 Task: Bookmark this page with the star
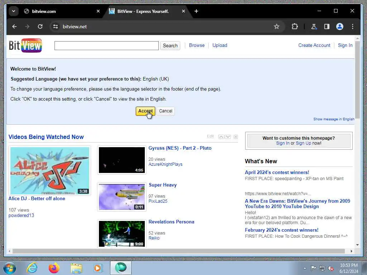pyautogui.click(x=277, y=26)
